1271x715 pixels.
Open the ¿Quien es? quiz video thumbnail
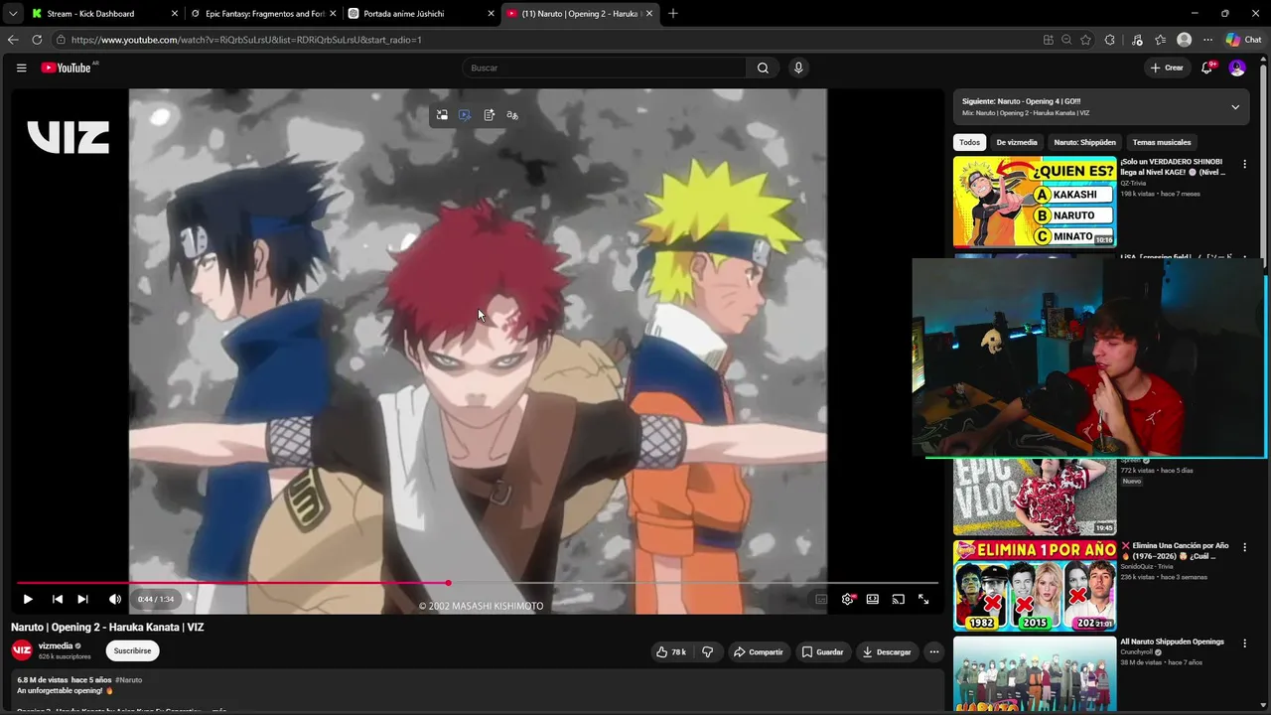pyautogui.click(x=1035, y=202)
